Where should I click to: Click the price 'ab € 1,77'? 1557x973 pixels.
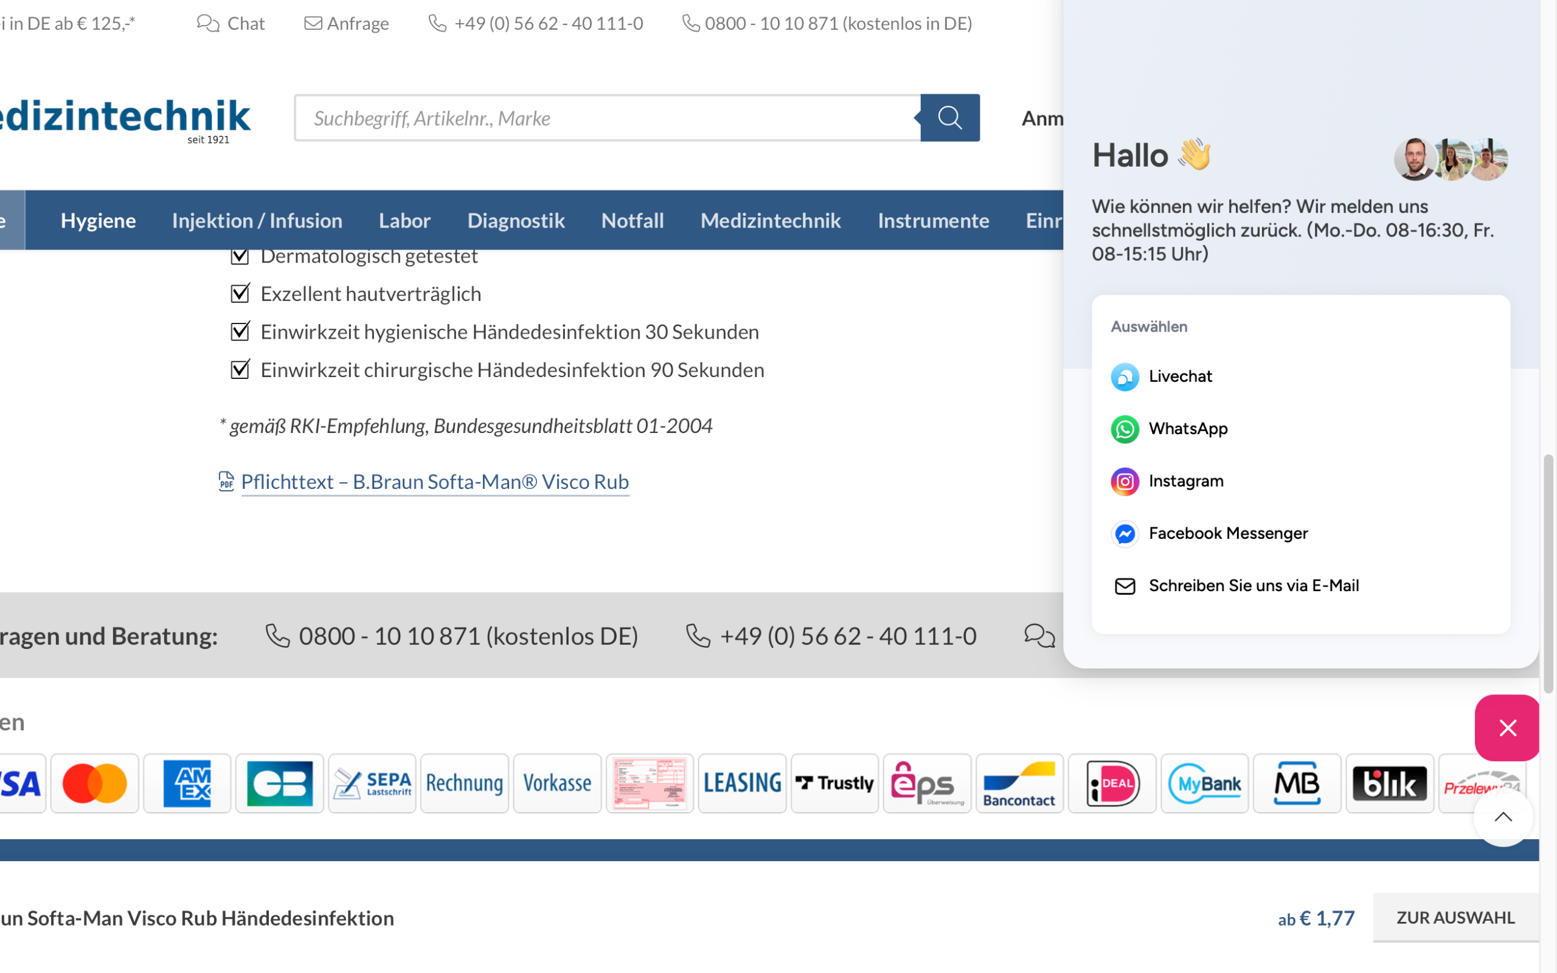coord(1316,918)
